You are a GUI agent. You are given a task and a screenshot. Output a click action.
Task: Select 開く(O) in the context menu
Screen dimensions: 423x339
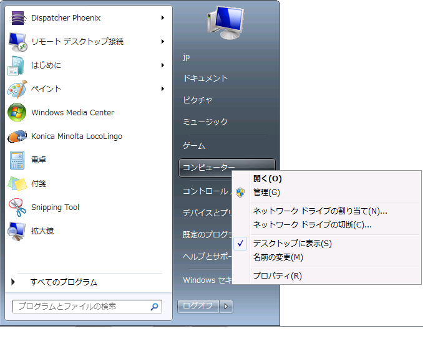tap(268, 179)
